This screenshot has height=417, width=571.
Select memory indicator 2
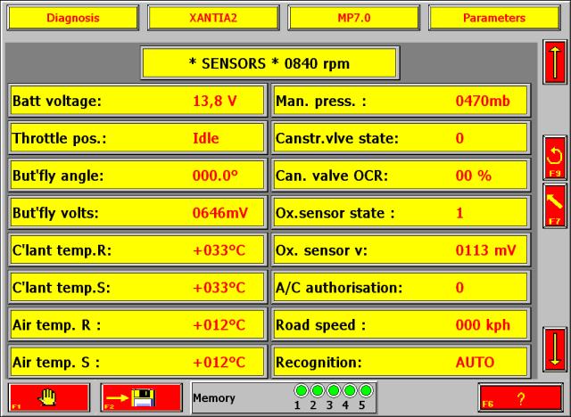(x=318, y=391)
